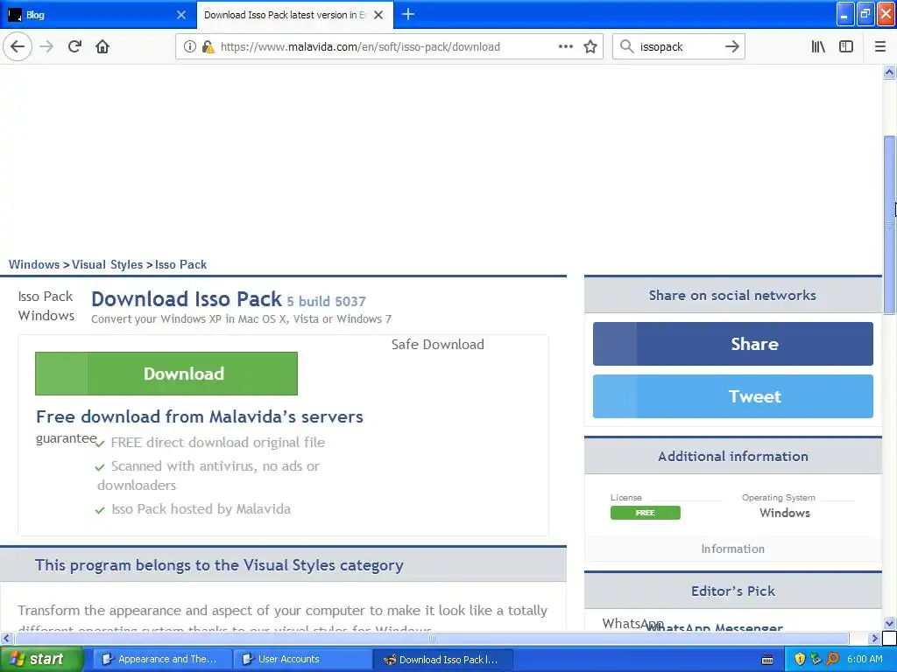The width and height of the screenshot is (897, 672).
Task: Close the Download Isso Pack tab
Action: 378,15
